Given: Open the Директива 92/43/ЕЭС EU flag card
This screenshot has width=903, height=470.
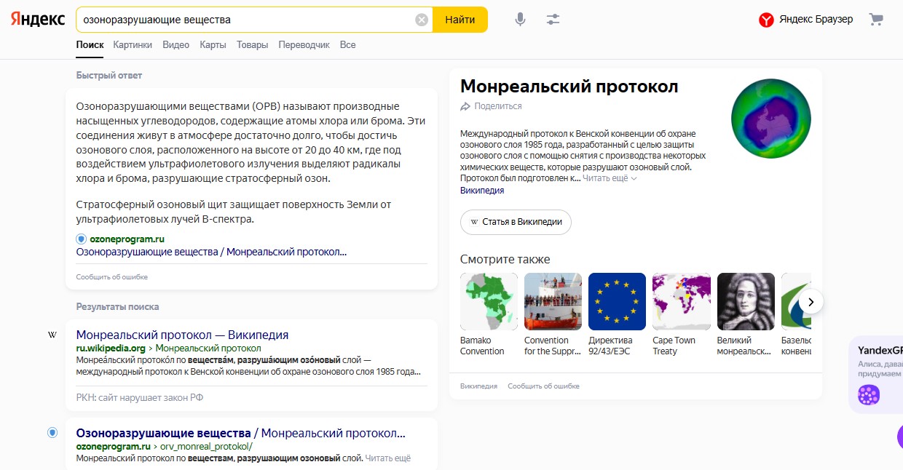Looking at the screenshot, I should pyautogui.click(x=617, y=301).
